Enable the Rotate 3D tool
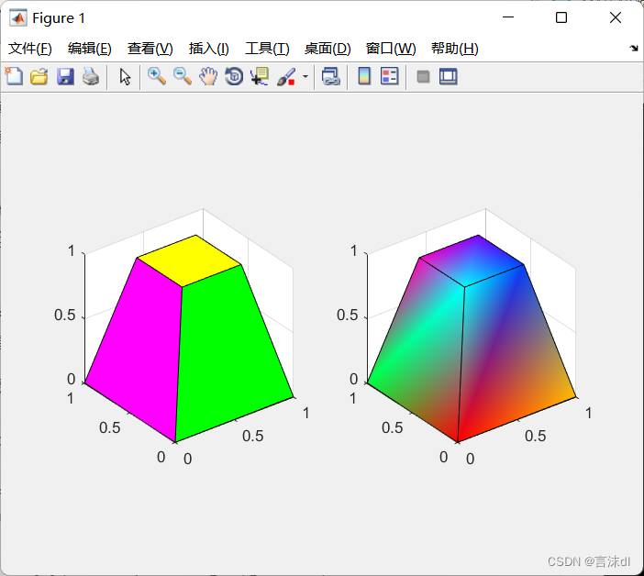 coord(234,77)
